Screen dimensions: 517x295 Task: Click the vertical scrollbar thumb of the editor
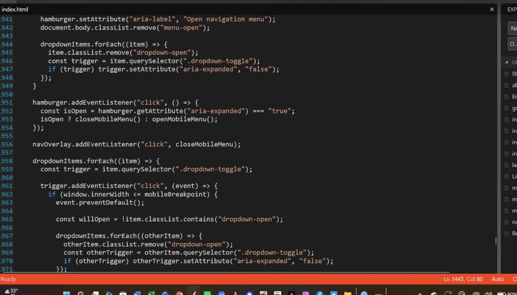pyautogui.click(x=495, y=241)
